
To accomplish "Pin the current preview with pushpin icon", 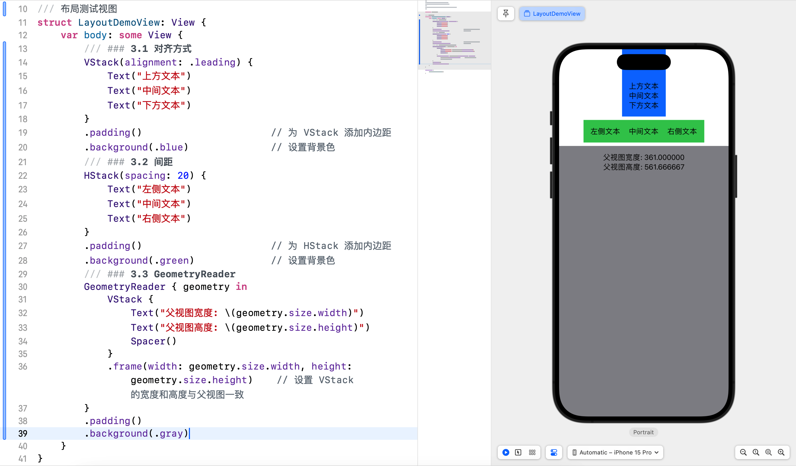I will point(506,14).
